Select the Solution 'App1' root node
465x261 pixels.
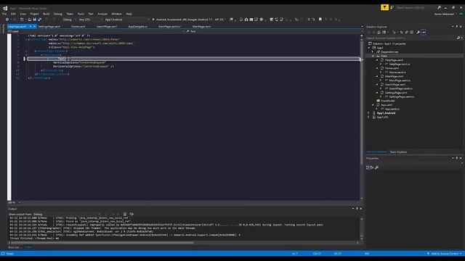[389, 43]
